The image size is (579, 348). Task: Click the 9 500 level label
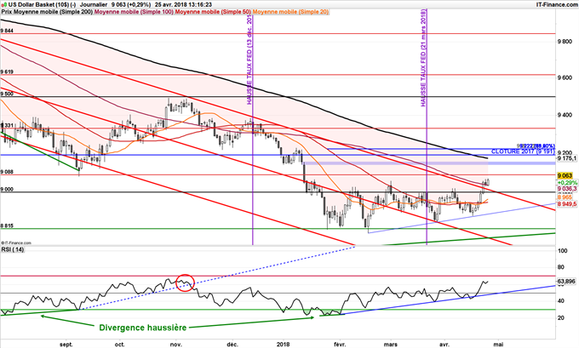[7, 94]
